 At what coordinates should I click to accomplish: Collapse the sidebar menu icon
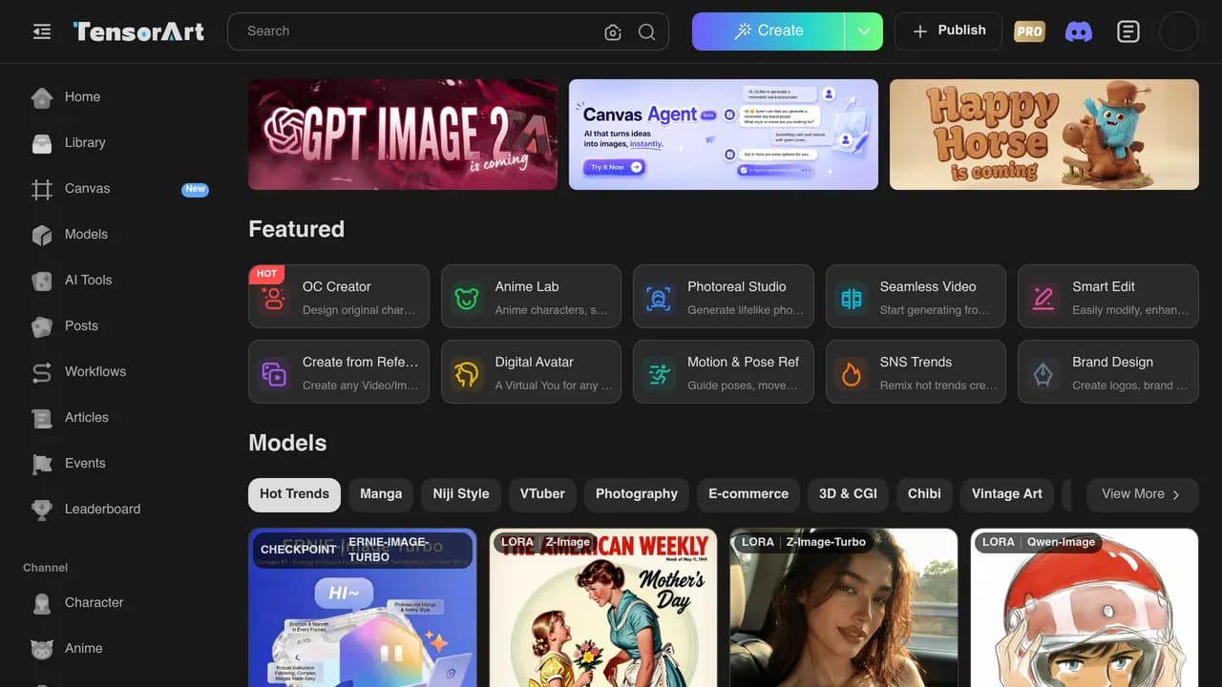(41, 31)
